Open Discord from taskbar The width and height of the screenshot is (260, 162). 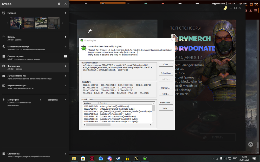(x=109, y=158)
